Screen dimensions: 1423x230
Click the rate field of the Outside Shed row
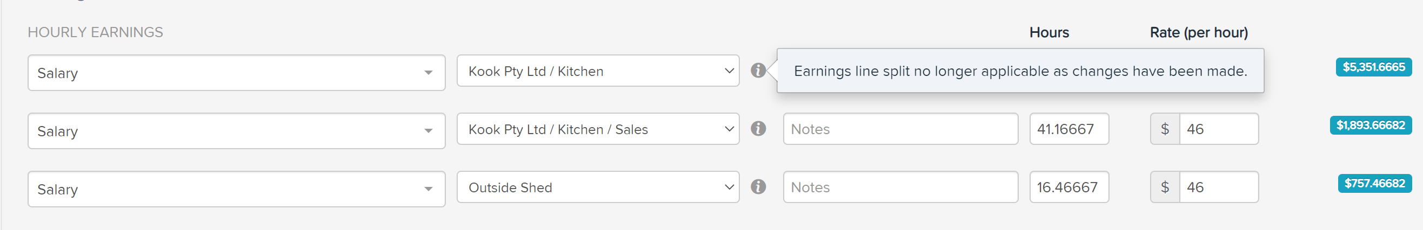(1219, 187)
